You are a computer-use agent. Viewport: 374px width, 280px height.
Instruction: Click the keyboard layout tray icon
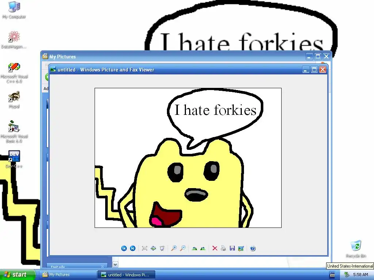tap(332, 275)
